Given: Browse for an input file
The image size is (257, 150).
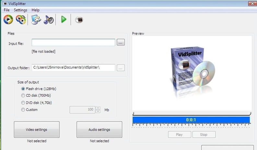Looking at the screenshot, I should point(121,42).
